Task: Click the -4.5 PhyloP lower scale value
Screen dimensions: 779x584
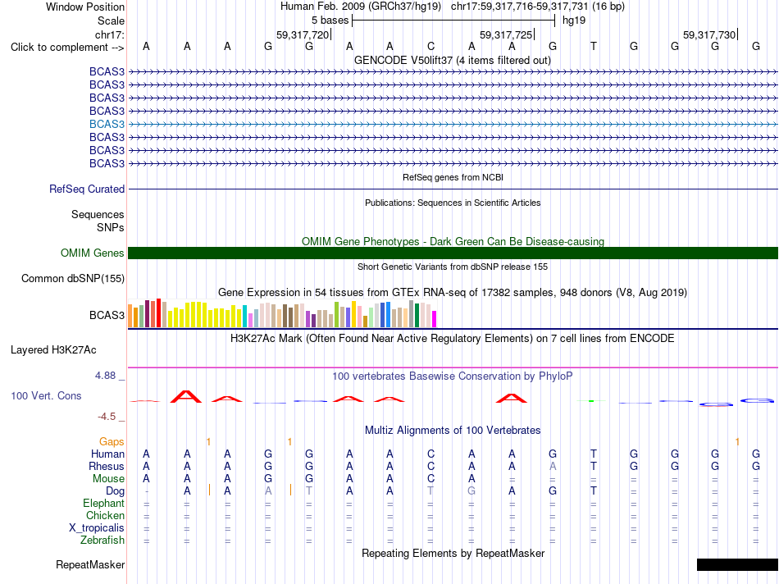Action: pyautogui.click(x=107, y=417)
